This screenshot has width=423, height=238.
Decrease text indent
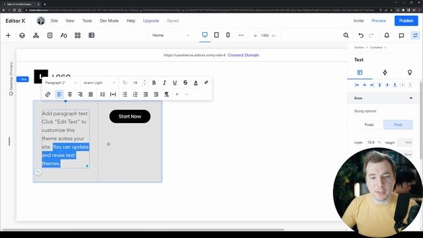[x=145, y=94]
